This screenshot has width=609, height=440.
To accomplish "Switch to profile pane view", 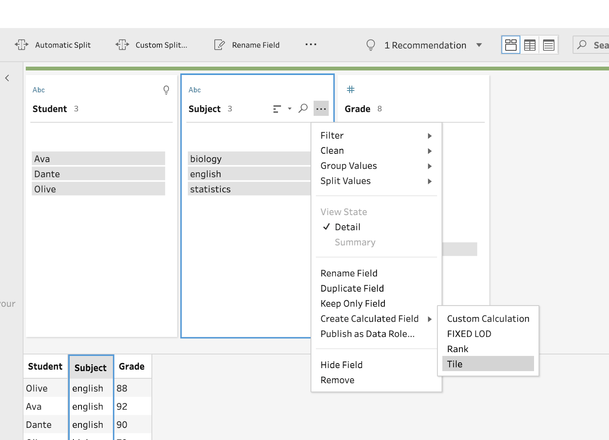I will point(510,45).
